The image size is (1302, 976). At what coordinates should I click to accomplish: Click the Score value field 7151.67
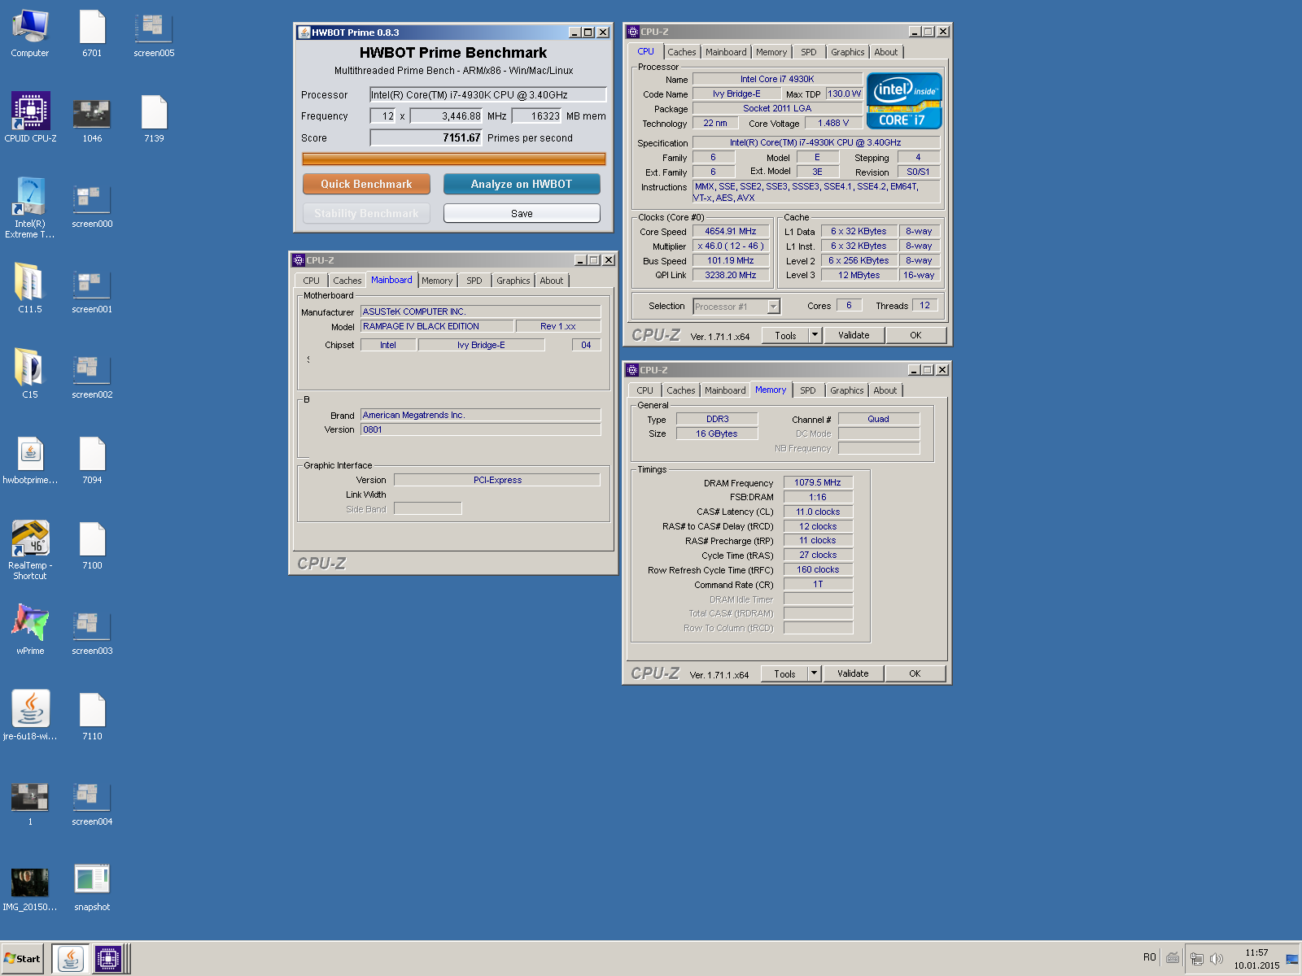coord(426,138)
